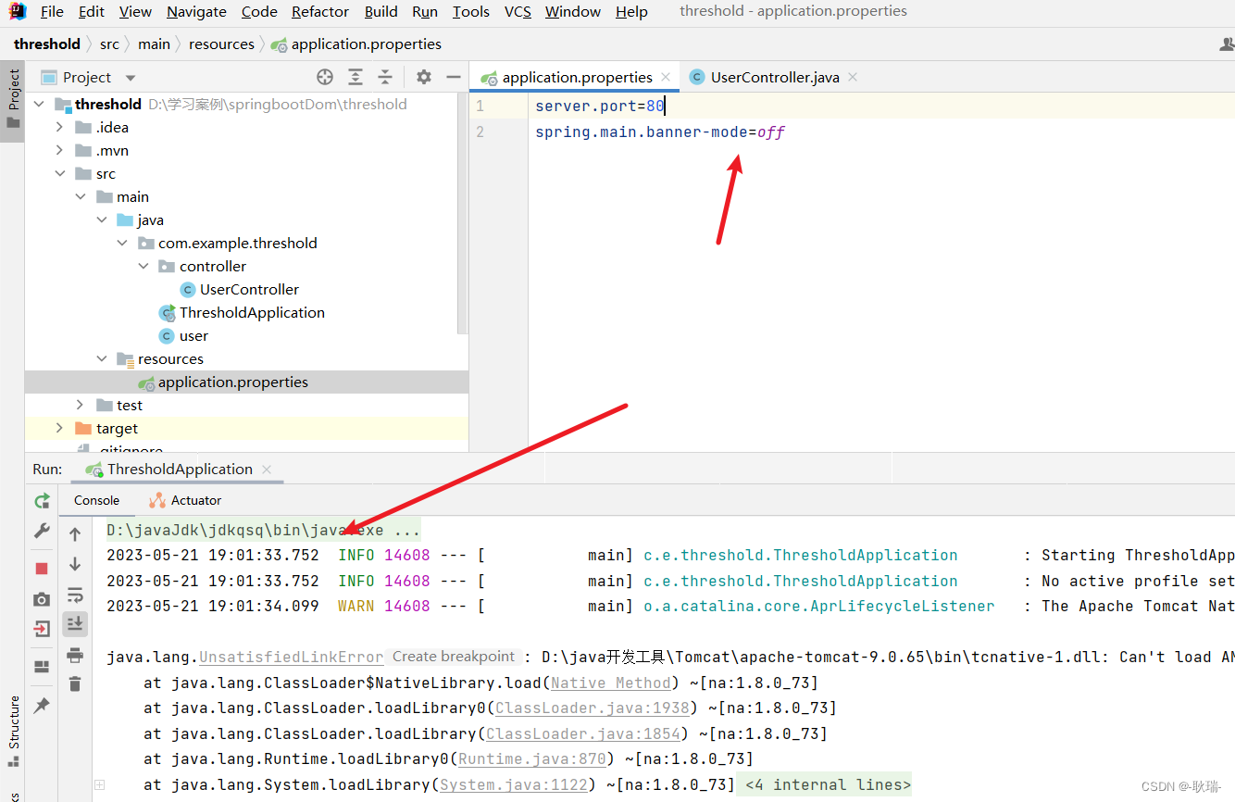Click the layout icon in Run toolbar
Viewport: 1235px width, 802px height.
point(42,667)
